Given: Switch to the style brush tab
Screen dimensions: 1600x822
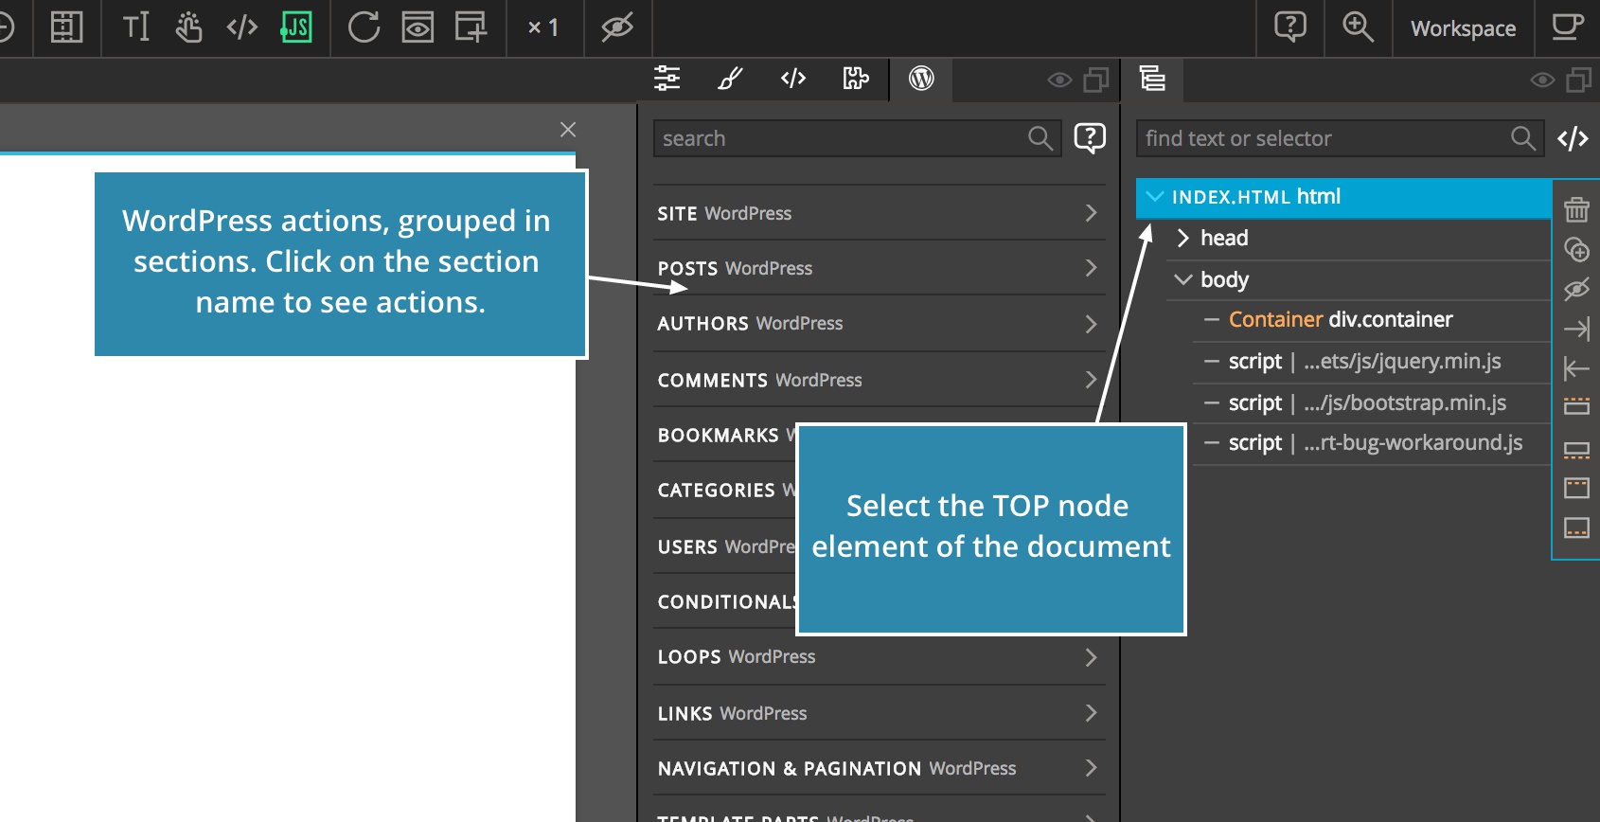Looking at the screenshot, I should click(730, 79).
